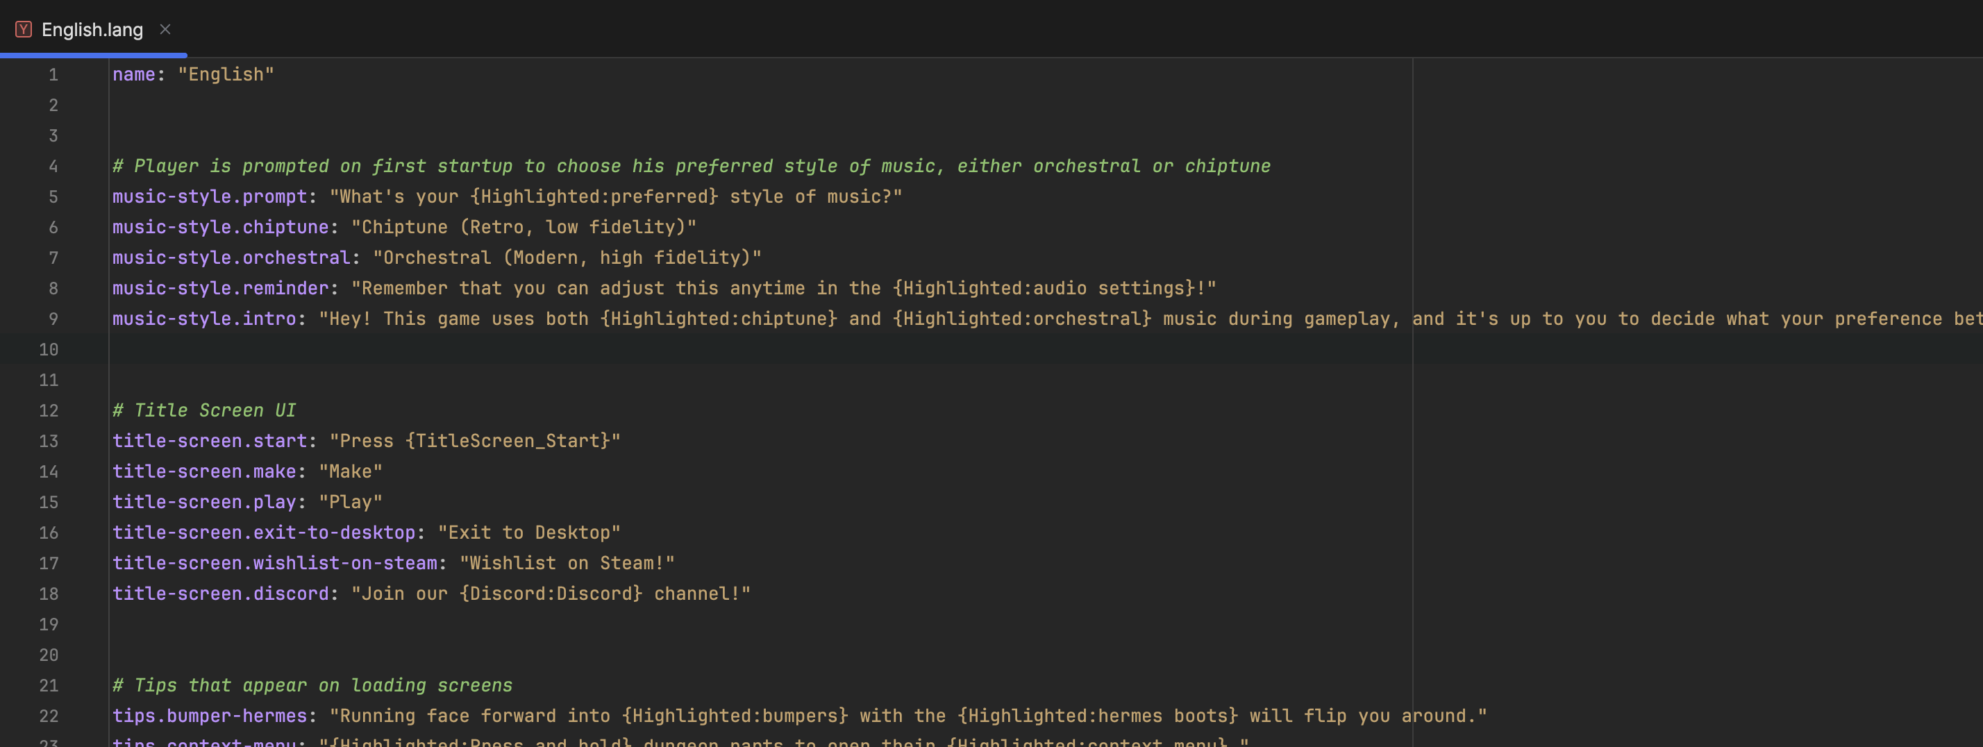Viewport: 1983px width, 747px height.
Task: Click the "Wishlist on Steam!" string
Action: pyautogui.click(x=567, y=563)
